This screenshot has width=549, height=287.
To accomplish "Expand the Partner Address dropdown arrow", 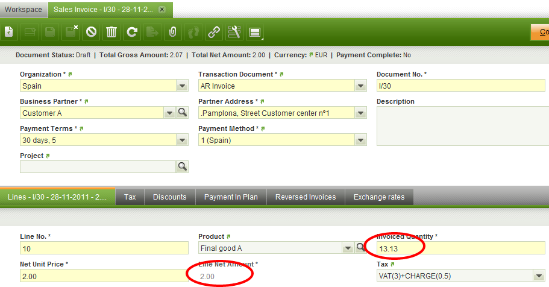I will pos(360,113).
